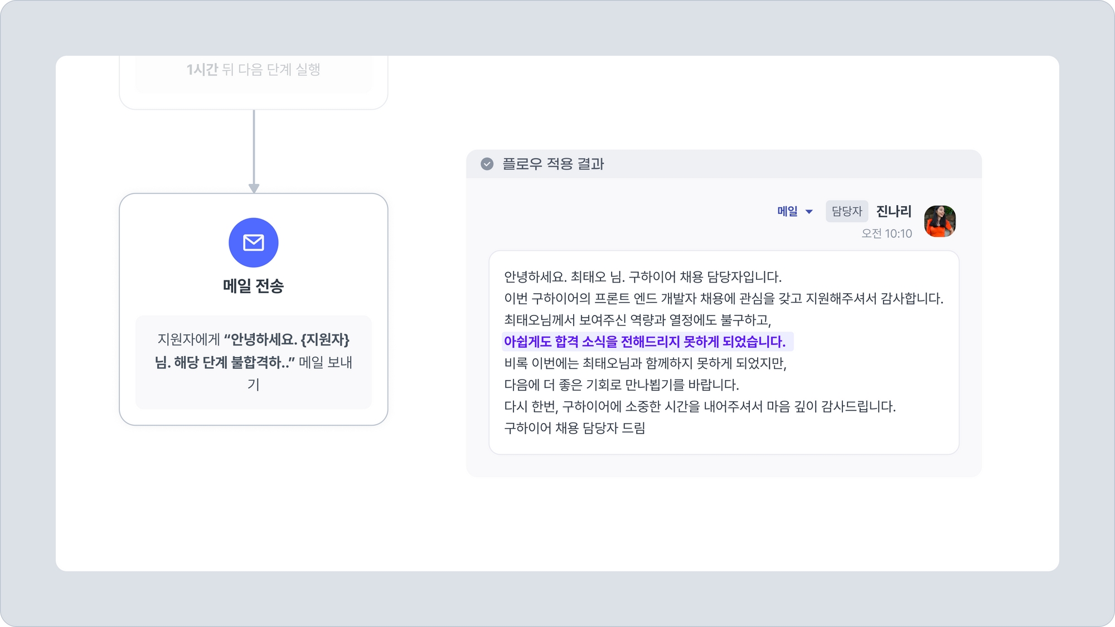Click the vertical connector line between steps
Screen dimensions: 1115x627
click(254, 148)
